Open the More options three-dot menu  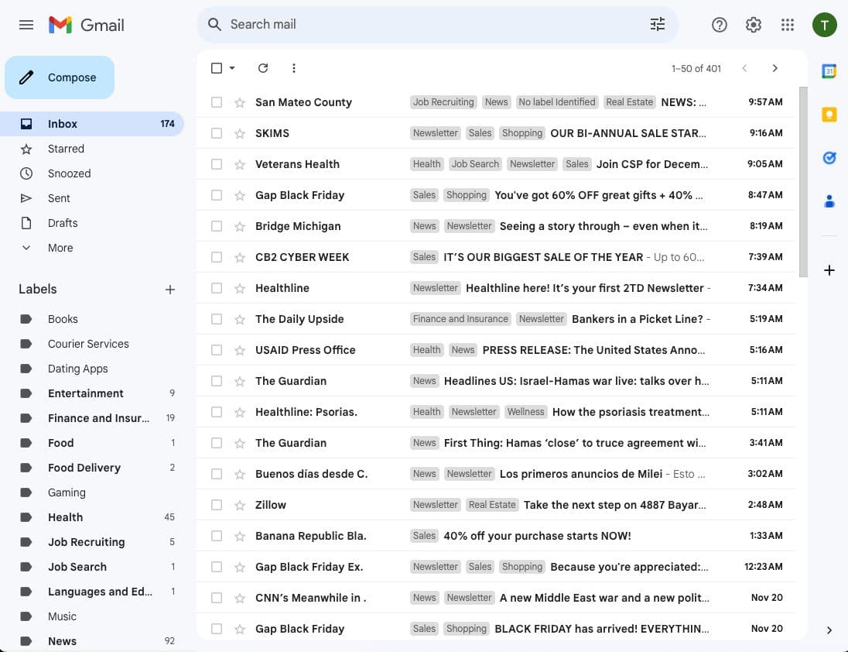(294, 68)
